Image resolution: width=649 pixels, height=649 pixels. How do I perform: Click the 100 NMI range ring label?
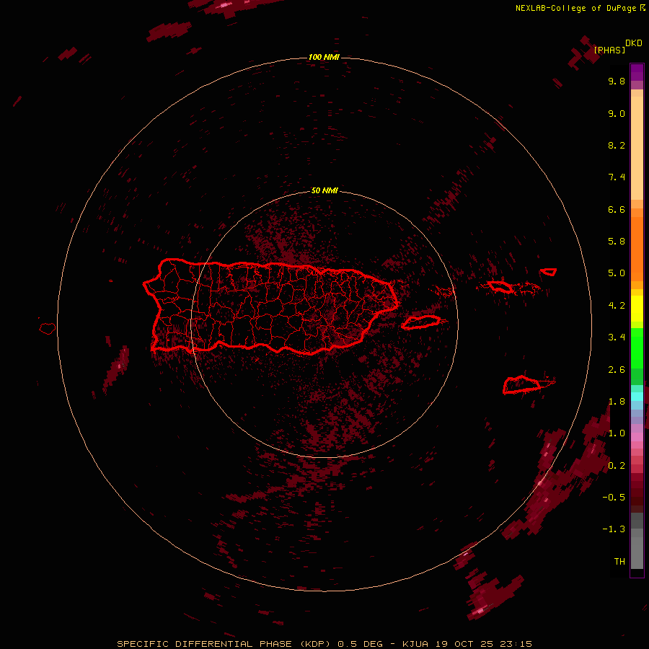pos(324,57)
